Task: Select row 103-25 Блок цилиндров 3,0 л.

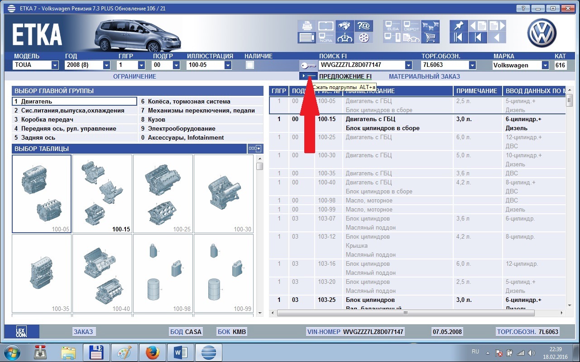Action: pyautogui.click(x=417, y=302)
